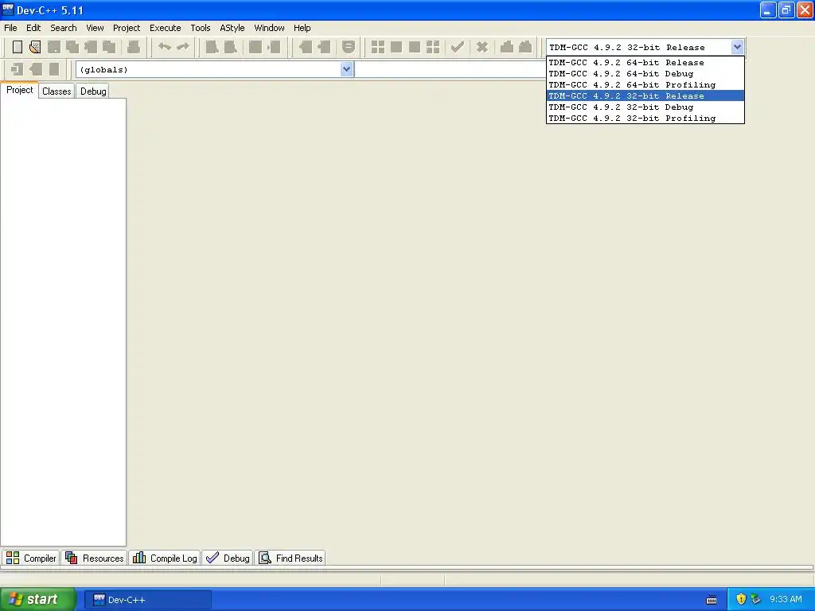The height and width of the screenshot is (611, 815).
Task: Open the File menu
Action: point(10,28)
